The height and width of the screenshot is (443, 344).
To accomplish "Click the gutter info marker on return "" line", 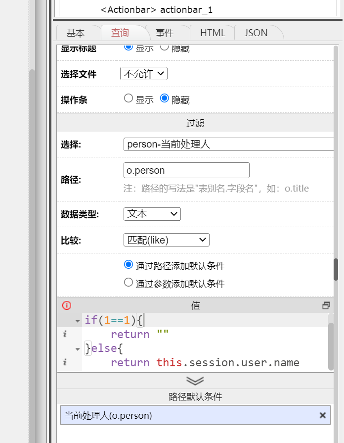I will coord(65,335).
